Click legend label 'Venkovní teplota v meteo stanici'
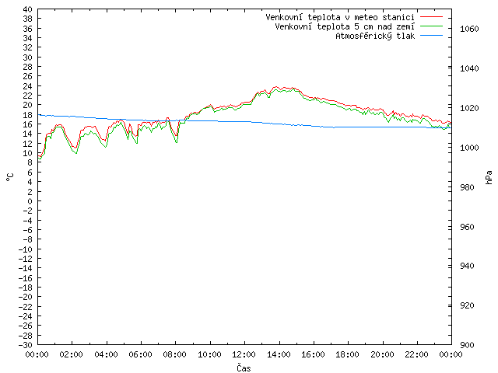 point(340,17)
